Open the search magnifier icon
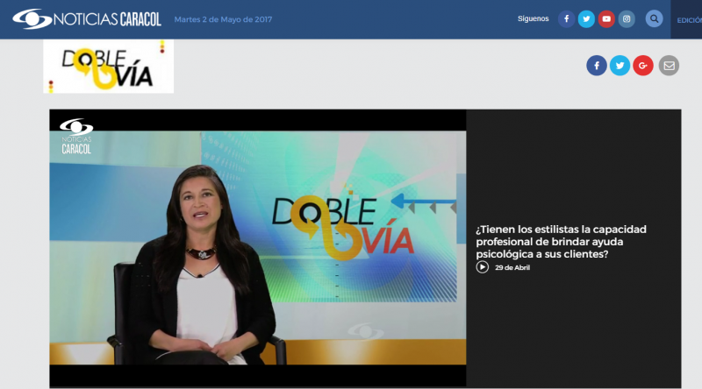Viewport: 702px width, 389px height. pos(654,18)
